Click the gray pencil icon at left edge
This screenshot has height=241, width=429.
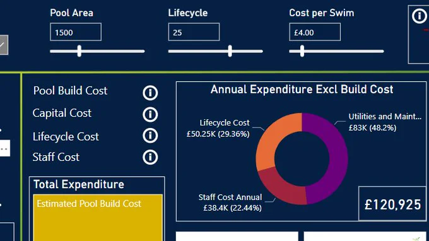[3, 45]
